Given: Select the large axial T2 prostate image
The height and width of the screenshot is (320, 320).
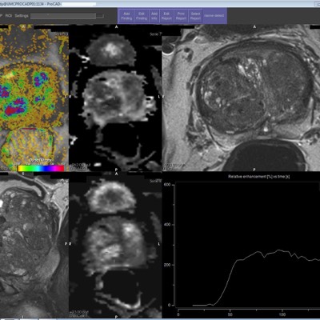Looking at the screenshot, I should tap(241, 98).
